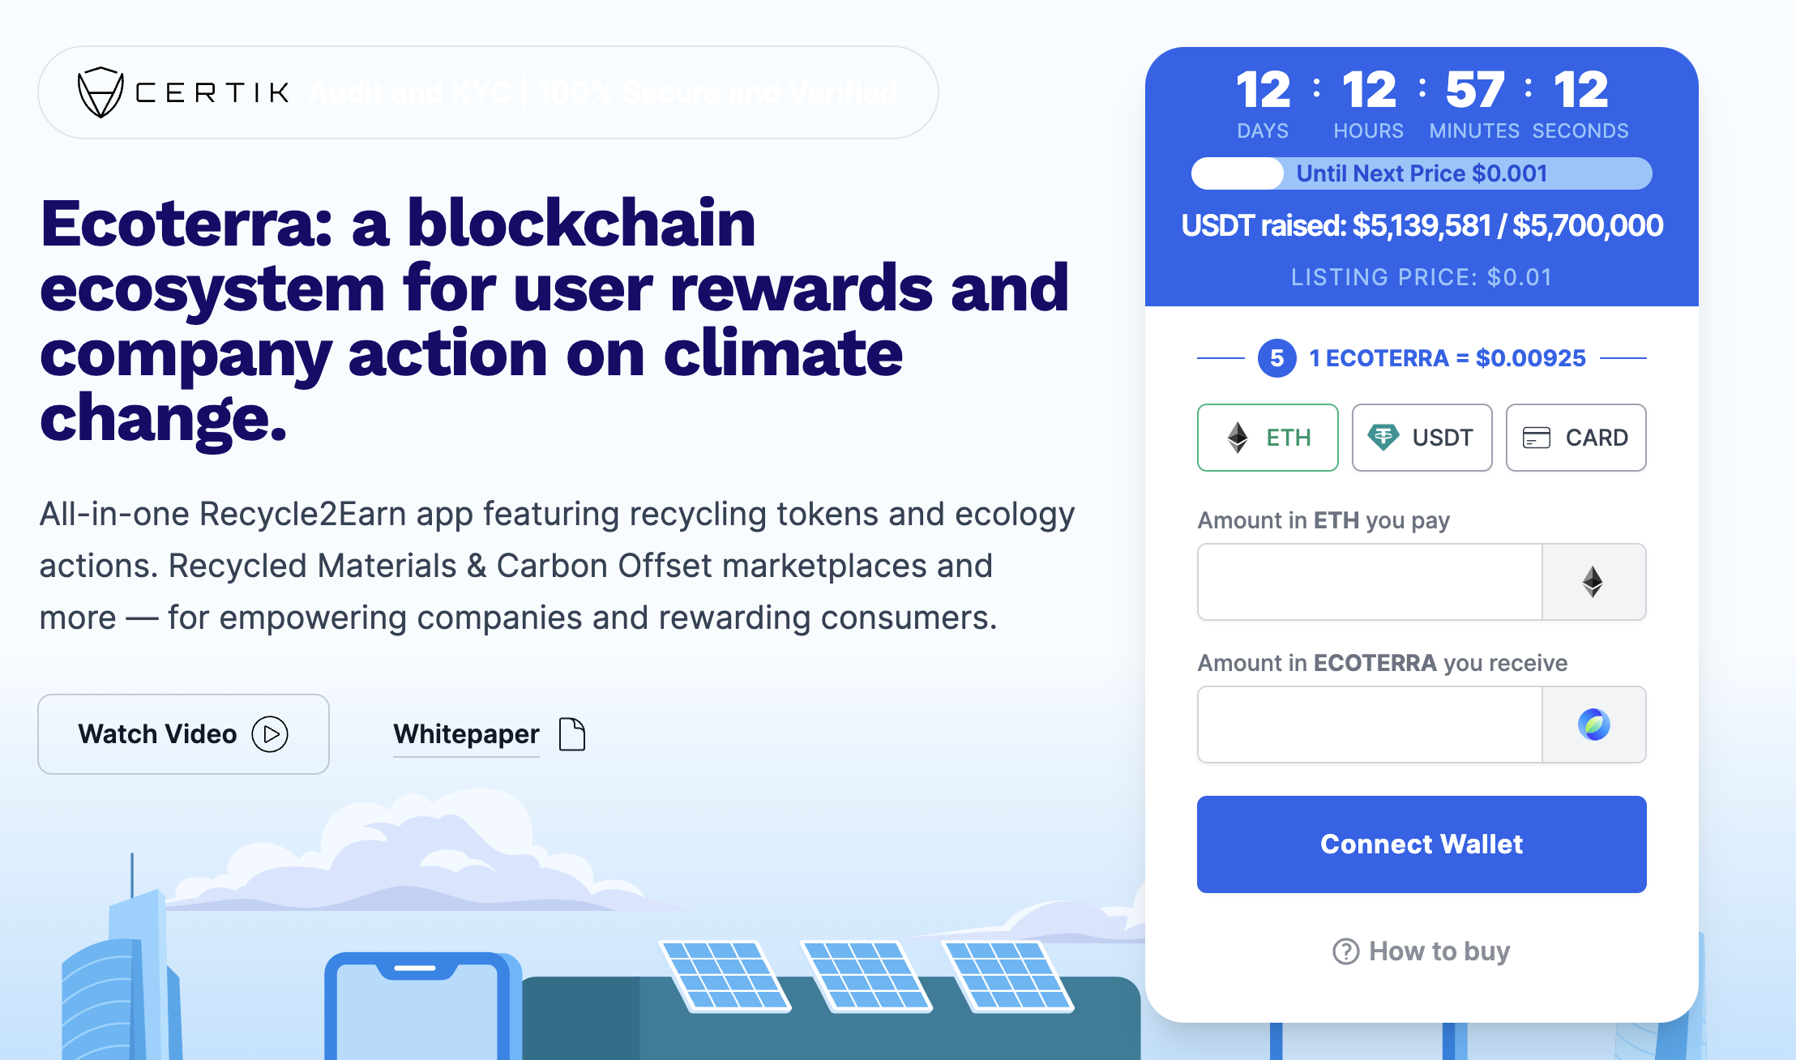Switch to USDT payment tab
The width and height of the screenshot is (1796, 1060).
[x=1422, y=438]
